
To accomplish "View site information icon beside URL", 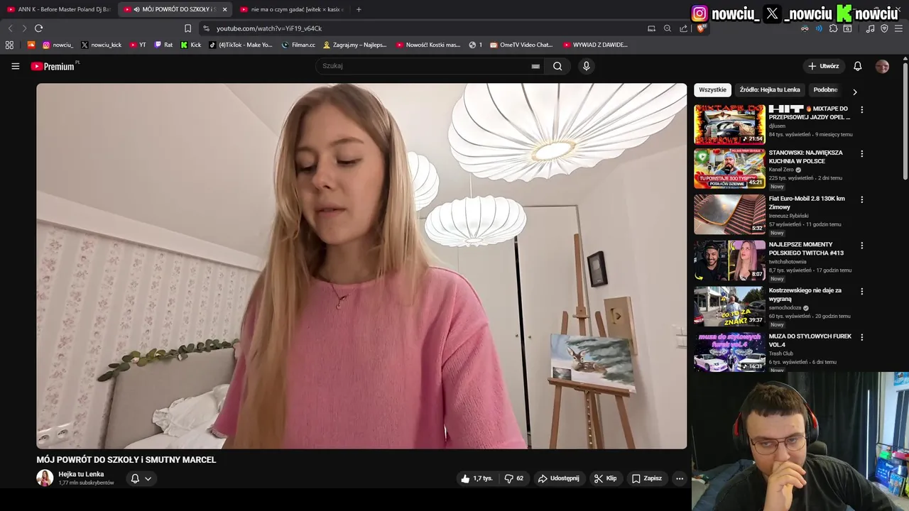I will [x=206, y=28].
